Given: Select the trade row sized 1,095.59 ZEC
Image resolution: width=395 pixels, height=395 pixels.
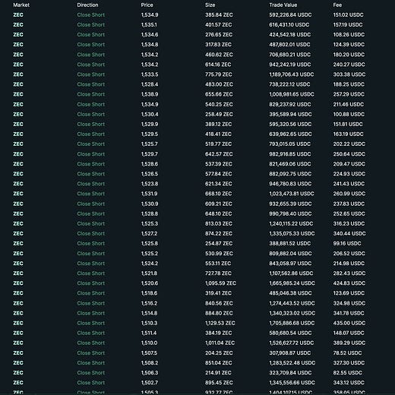Looking at the screenshot, I should [197, 283].
